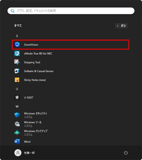Open the Windows ツール gear icon

(x=17, y=124)
